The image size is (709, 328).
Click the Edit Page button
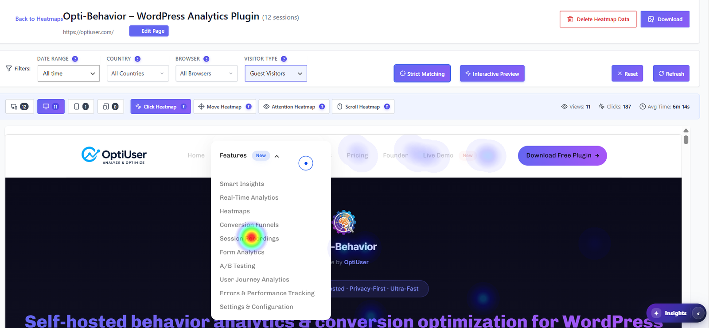point(149,31)
